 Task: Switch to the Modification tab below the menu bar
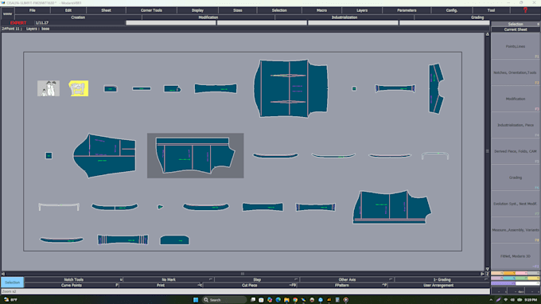[208, 18]
